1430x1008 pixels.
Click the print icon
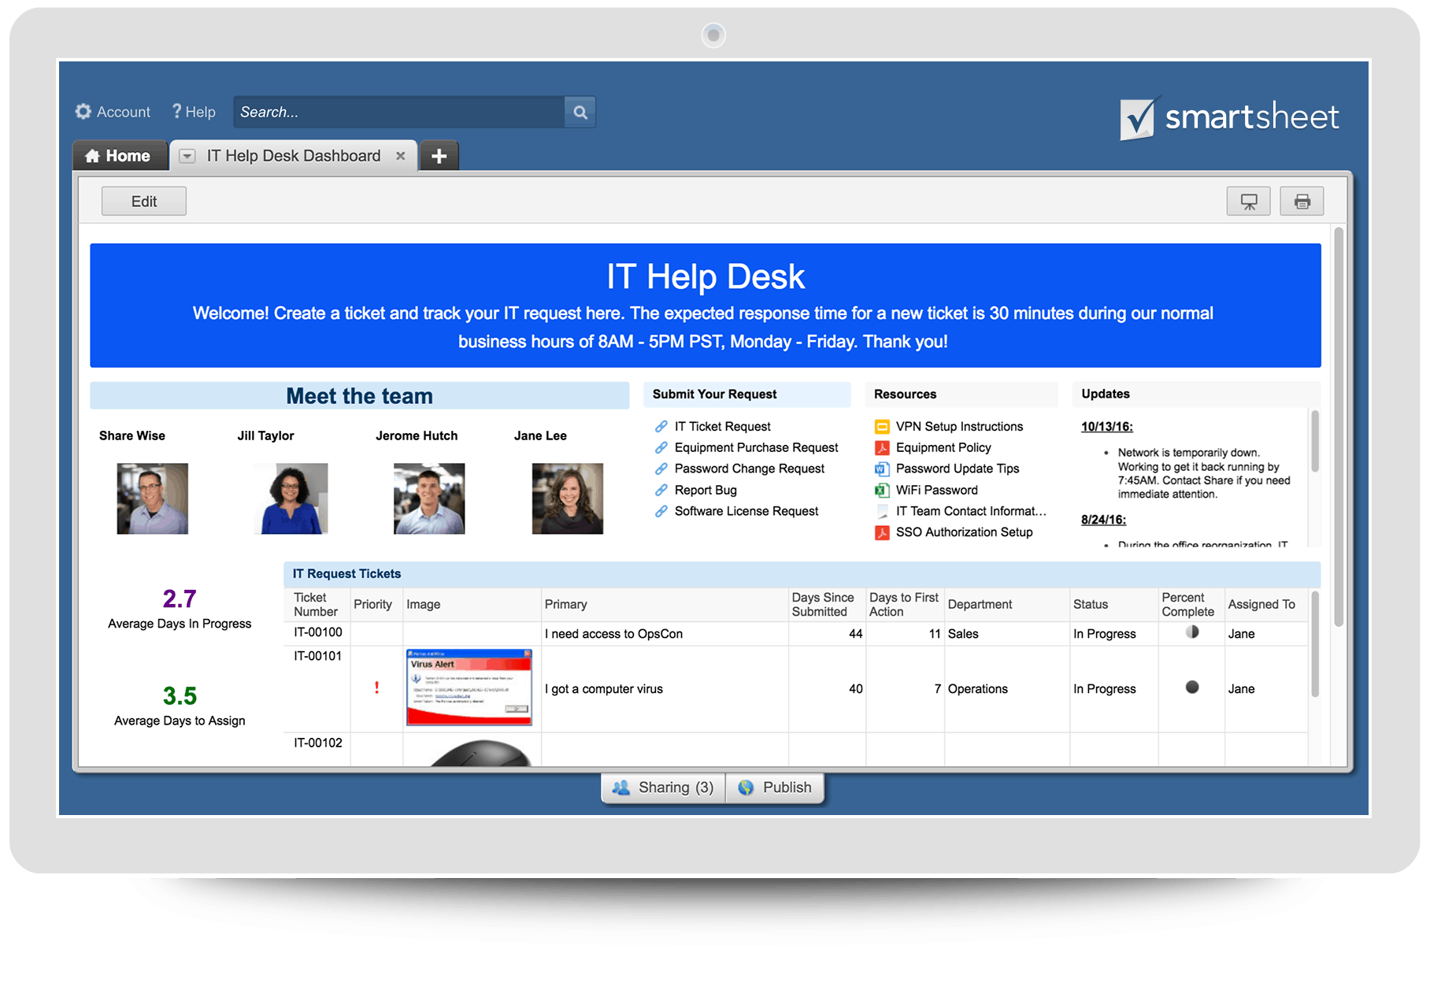click(1302, 201)
